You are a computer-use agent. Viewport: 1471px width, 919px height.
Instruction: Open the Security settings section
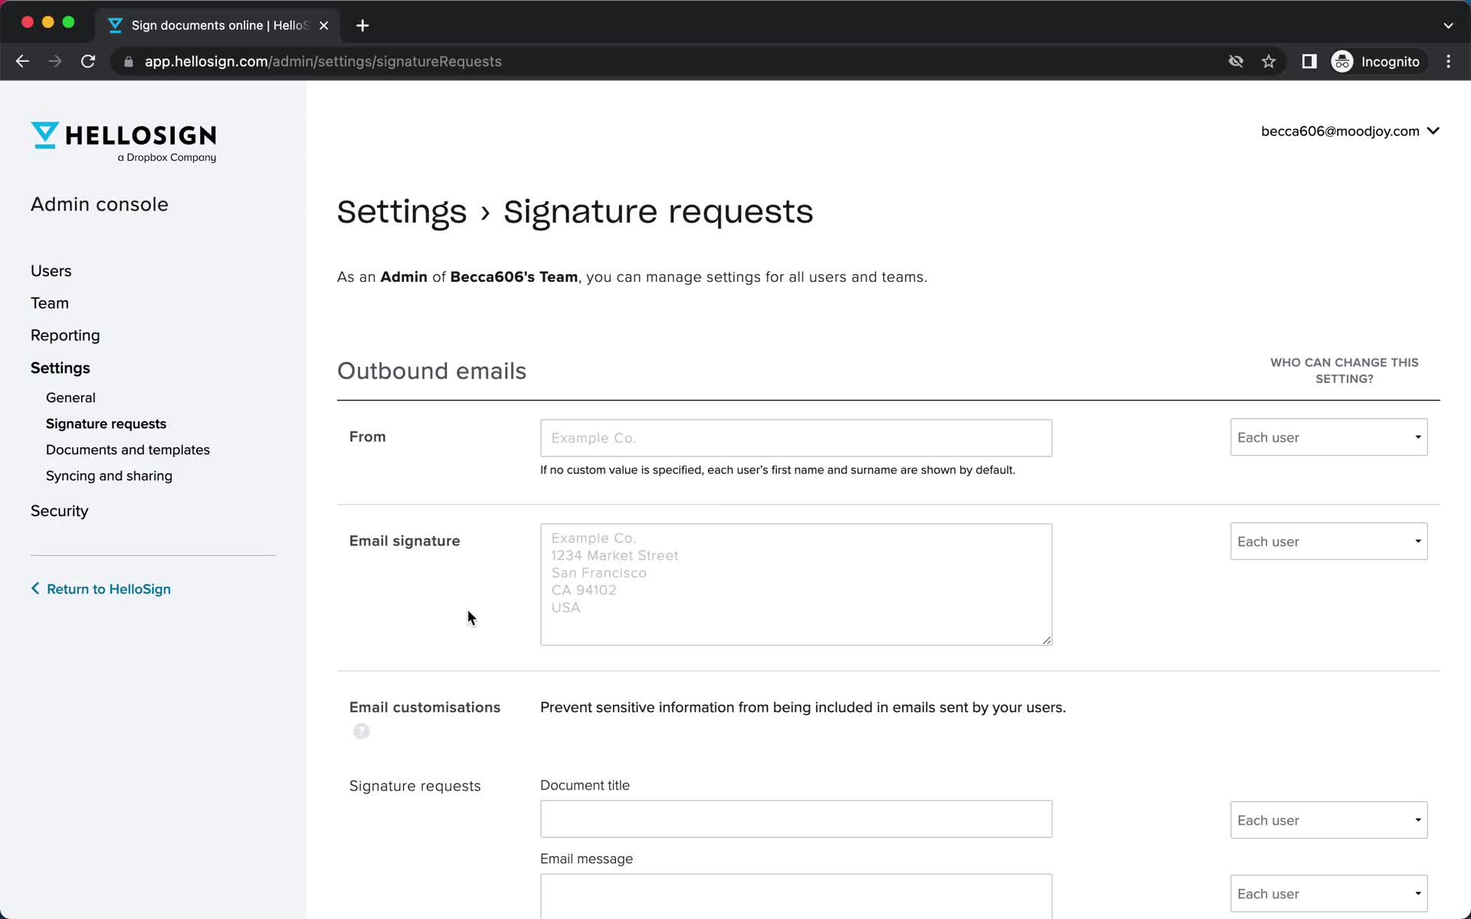click(x=58, y=512)
